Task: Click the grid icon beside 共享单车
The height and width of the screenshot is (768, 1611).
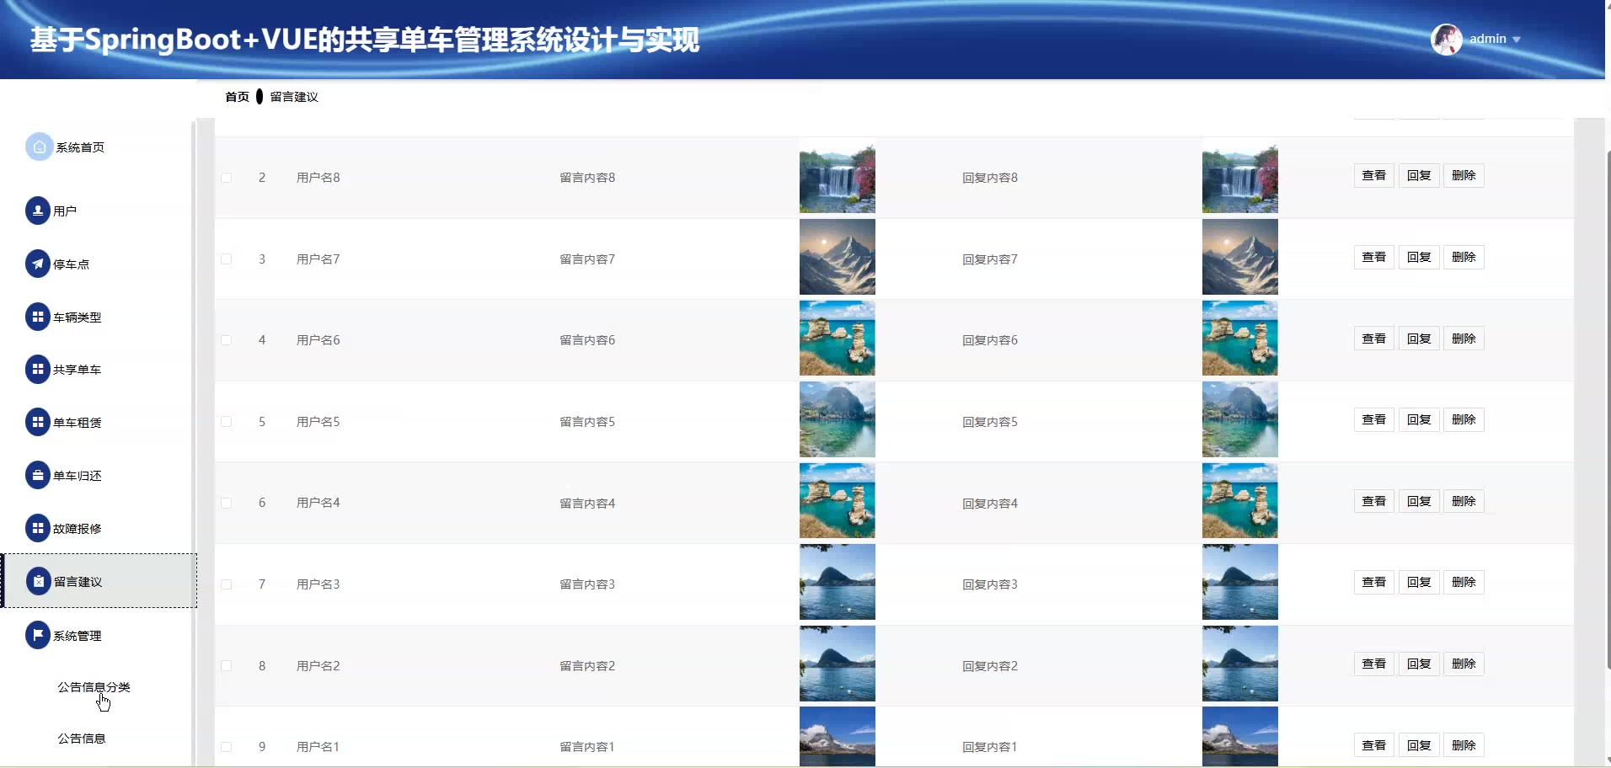Action: pyautogui.click(x=38, y=370)
